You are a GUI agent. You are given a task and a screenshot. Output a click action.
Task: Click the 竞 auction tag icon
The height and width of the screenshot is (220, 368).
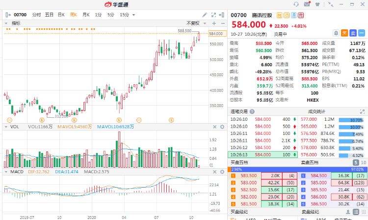pos(301,16)
